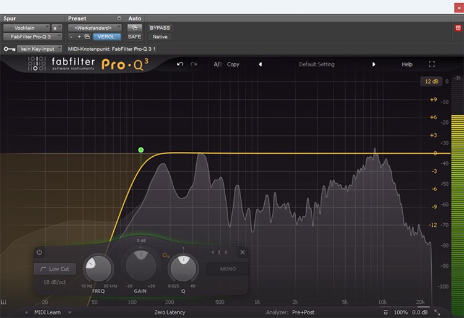Open the Zero Latency processing mode menu
464x318 pixels.
[x=170, y=312]
